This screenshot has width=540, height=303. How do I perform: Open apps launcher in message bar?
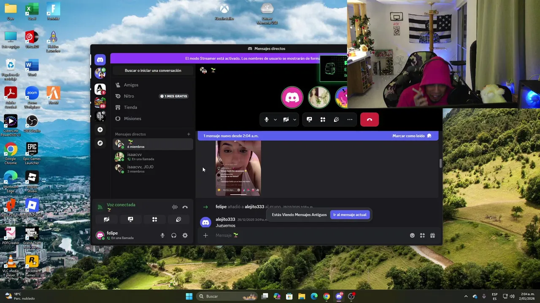[x=422, y=235]
